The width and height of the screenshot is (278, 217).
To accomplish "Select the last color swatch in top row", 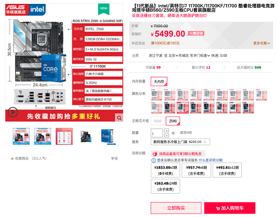I will [261, 95].
